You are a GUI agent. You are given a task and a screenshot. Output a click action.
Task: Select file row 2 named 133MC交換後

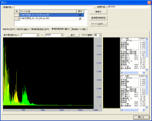coord(49,18)
